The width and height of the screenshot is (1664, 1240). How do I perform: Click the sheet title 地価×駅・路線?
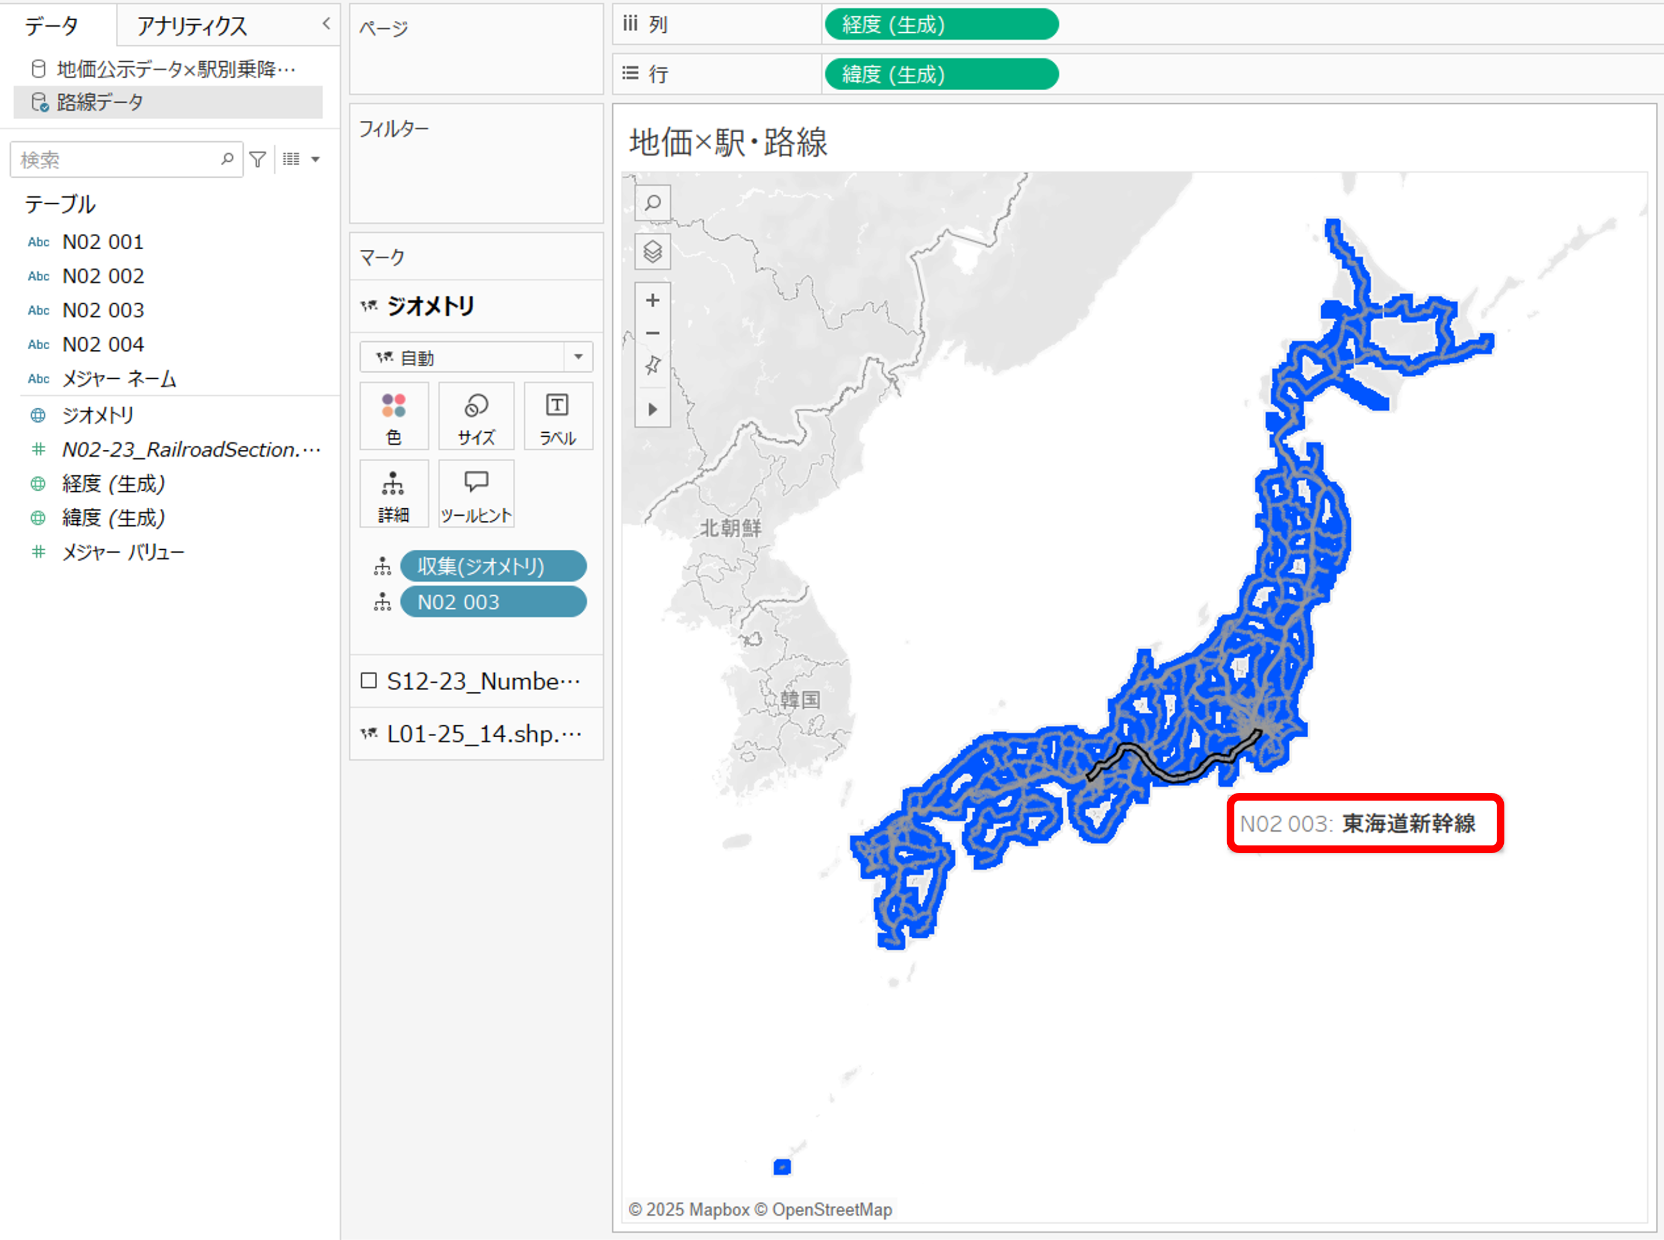pos(728,142)
